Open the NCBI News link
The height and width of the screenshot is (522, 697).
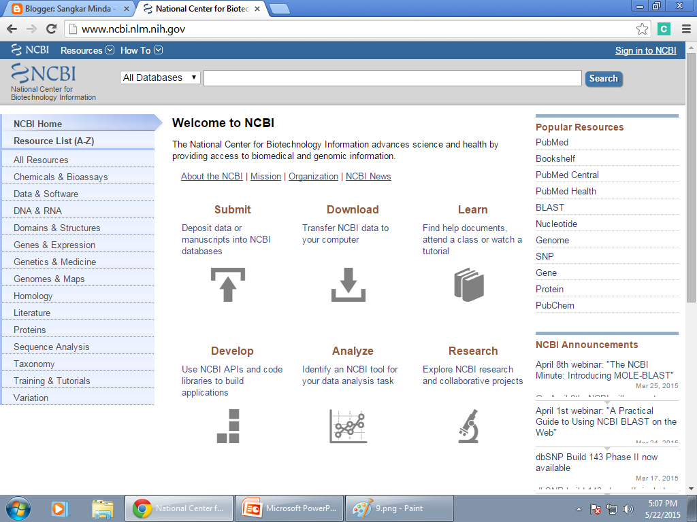[x=368, y=176]
